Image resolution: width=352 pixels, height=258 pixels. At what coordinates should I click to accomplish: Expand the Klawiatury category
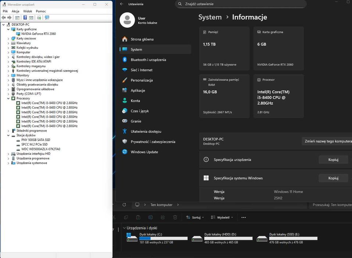pos(8,43)
